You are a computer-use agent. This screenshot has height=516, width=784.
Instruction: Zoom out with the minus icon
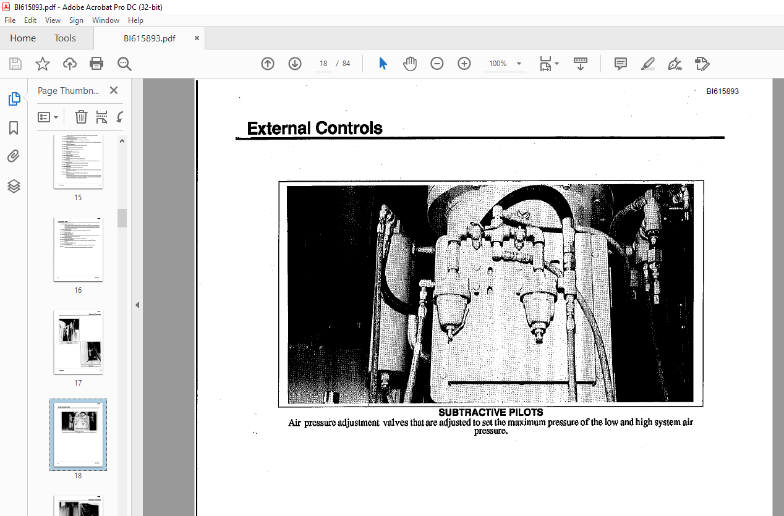(437, 64)
